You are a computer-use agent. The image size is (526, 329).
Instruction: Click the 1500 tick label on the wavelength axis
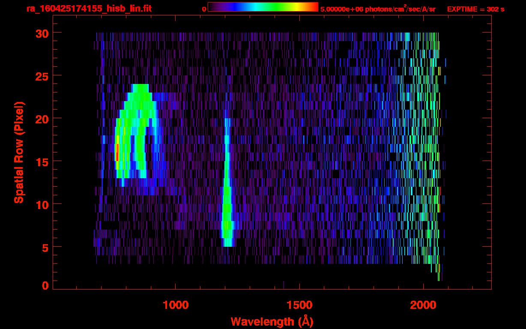[299, 305]
